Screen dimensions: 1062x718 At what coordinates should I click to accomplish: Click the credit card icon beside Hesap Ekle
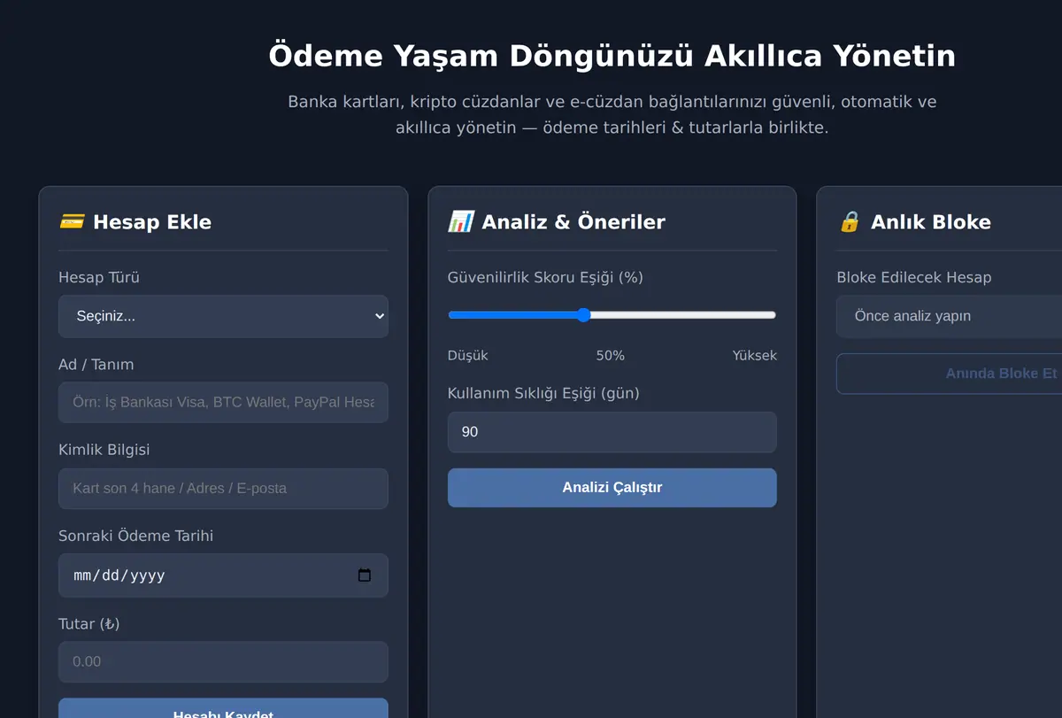tap(72, 221)
